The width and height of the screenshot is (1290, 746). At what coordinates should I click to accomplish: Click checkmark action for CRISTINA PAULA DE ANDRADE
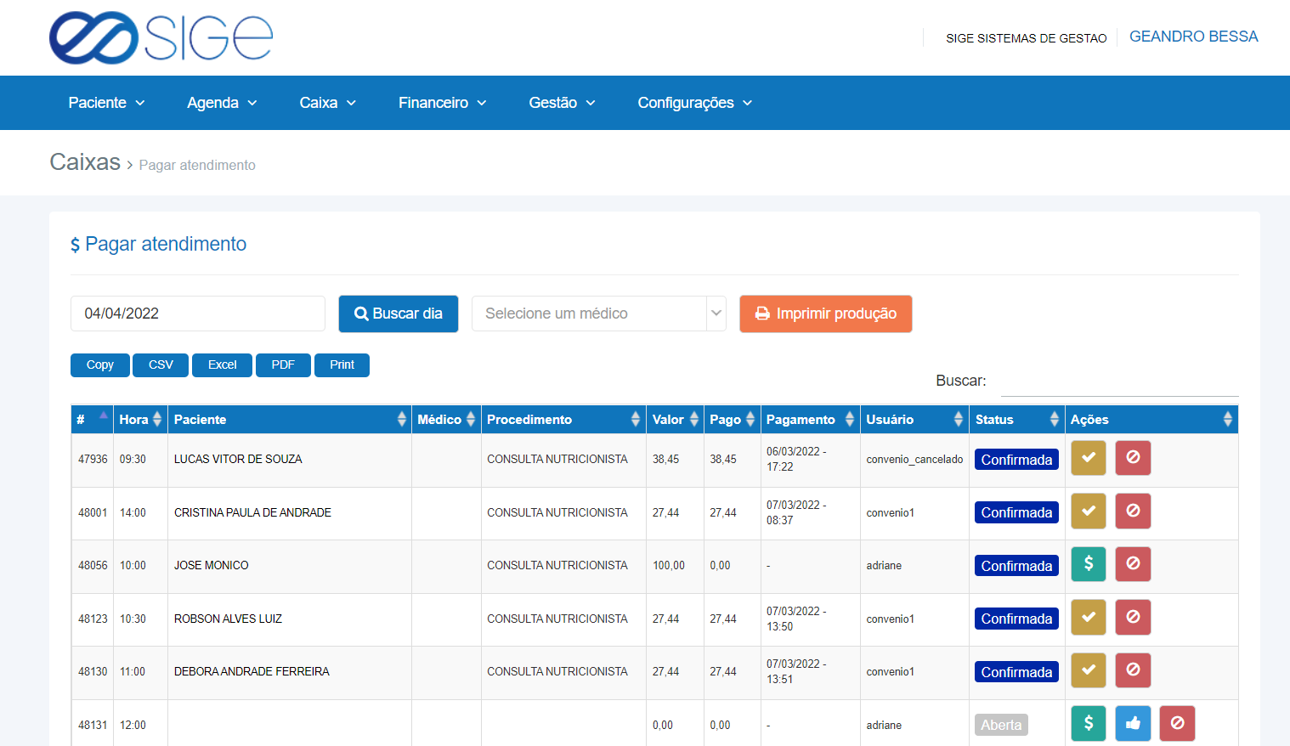1088,511
